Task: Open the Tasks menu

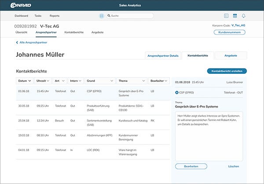Action: [38, 16]
